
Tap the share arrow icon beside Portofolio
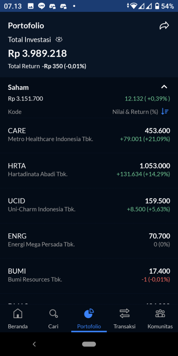pos(164,26)
